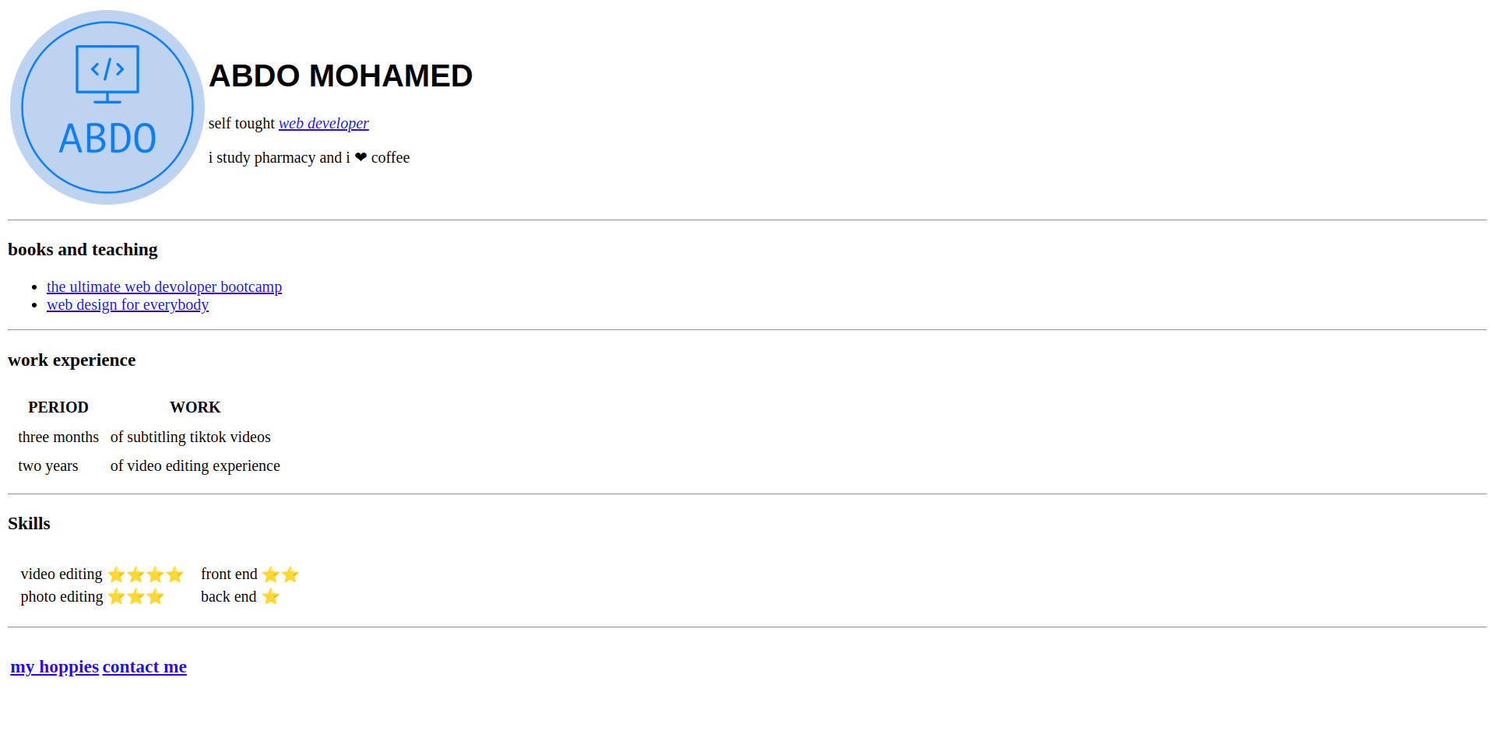Click the first star next to photo editing

coord(117,597)
